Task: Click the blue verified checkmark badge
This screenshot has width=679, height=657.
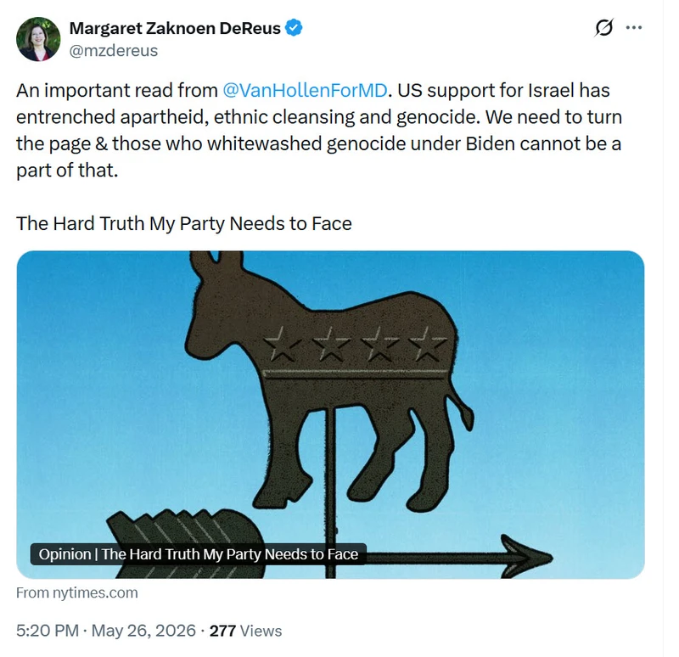Action: pyautogui.click(x=294, y=28)
